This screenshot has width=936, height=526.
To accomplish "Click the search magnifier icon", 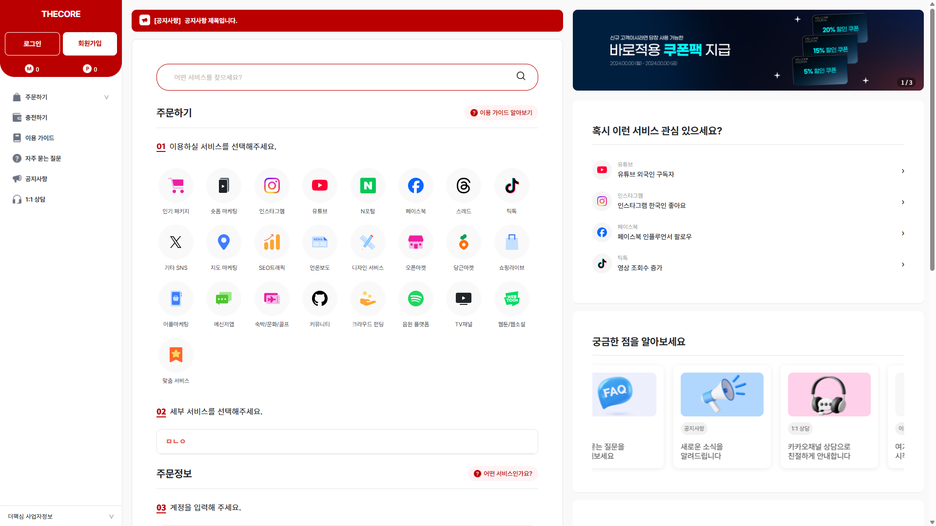I will click(x=521, y=76).
